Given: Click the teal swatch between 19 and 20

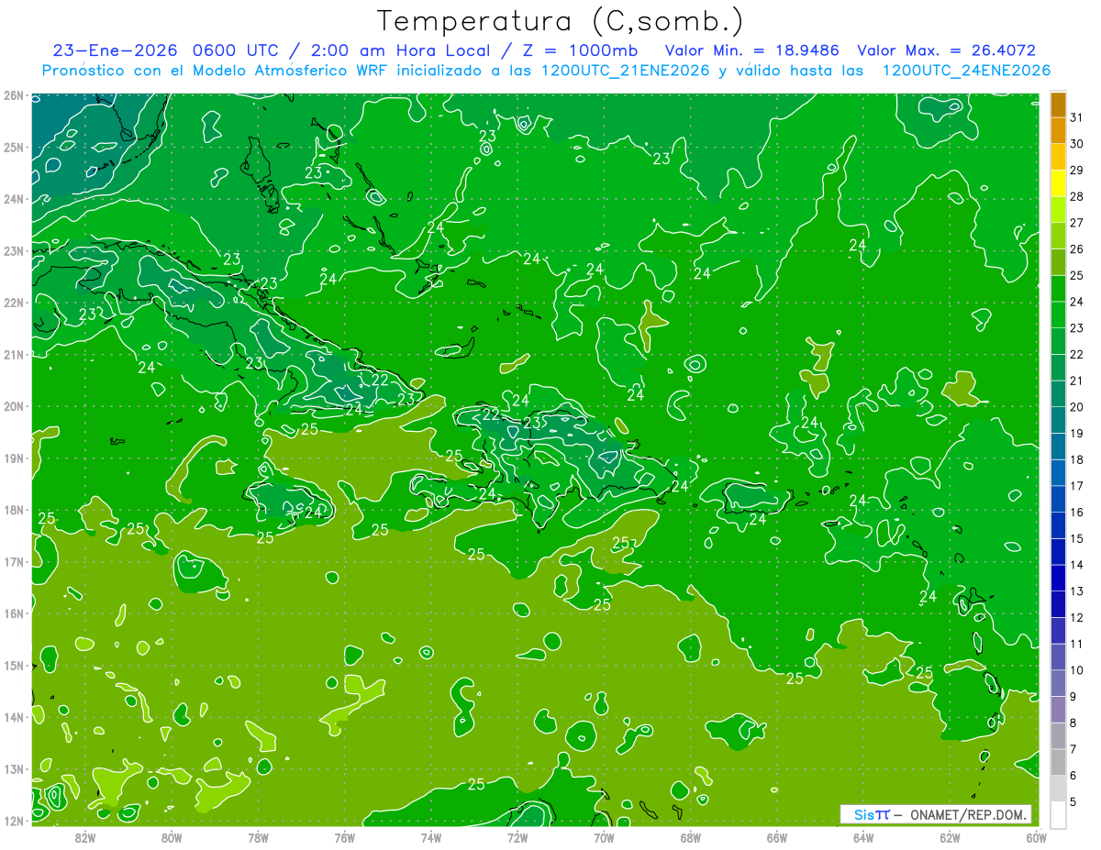Looking at the screenshot, I should point(1058,420).
